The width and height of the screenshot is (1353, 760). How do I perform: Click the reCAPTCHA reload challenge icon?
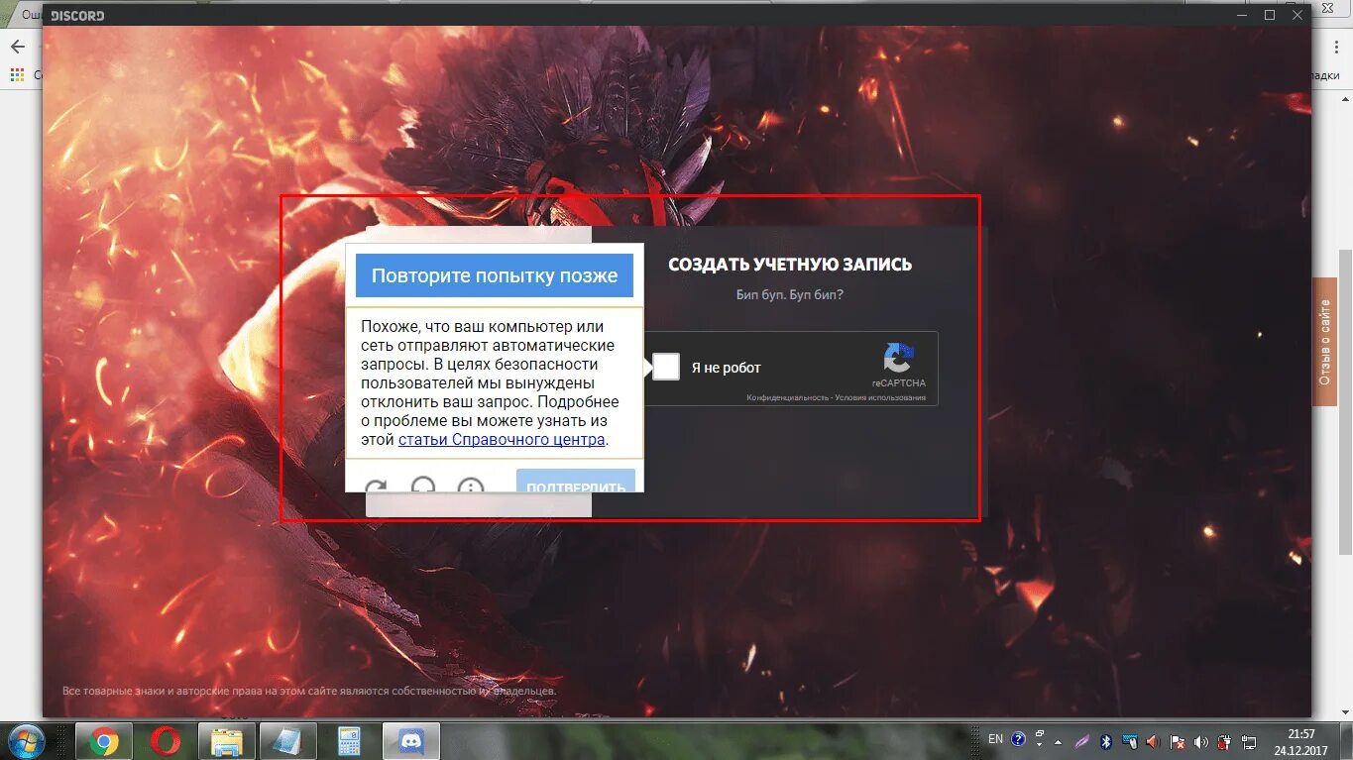[376, 488]
